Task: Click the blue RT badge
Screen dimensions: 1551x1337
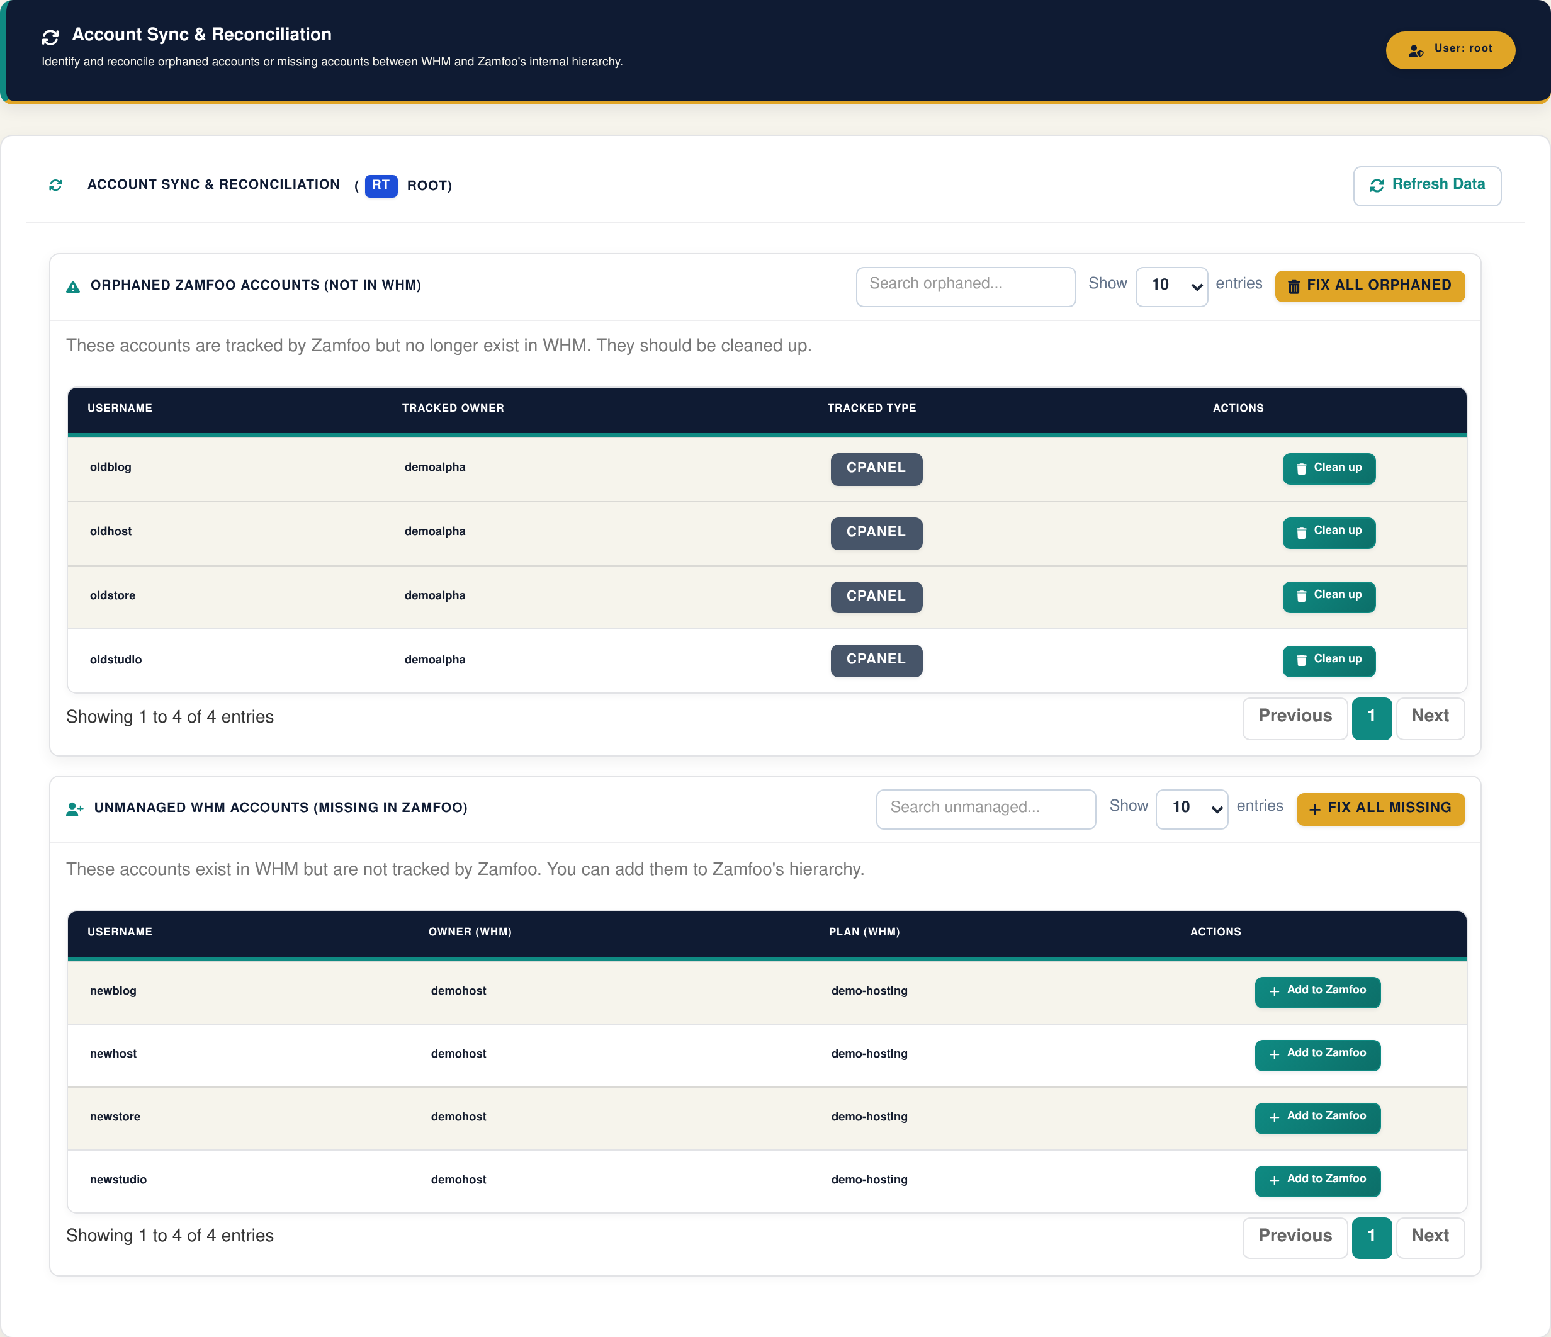Action: point(381,185)
